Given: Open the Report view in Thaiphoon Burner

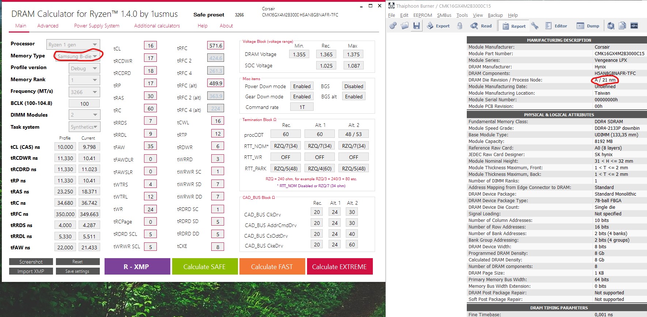Looking at the screenshot, I should (x=514, y=26).
